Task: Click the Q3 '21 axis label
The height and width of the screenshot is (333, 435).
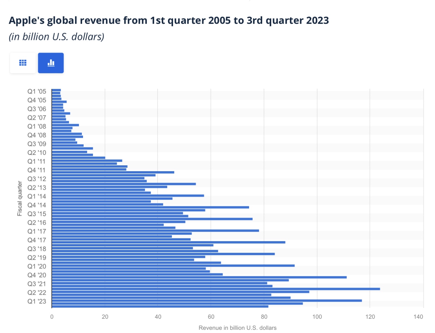Action: point(37,284)
